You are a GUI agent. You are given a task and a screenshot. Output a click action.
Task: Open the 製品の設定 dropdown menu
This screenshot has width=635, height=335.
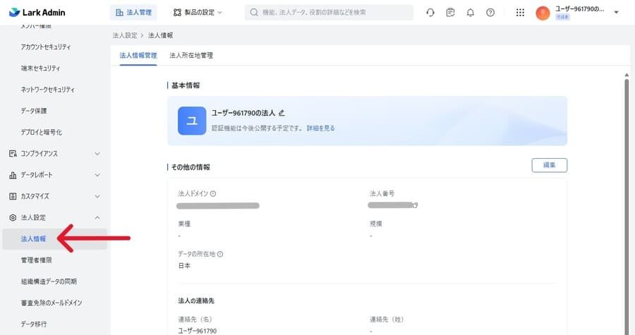(198, 13)
